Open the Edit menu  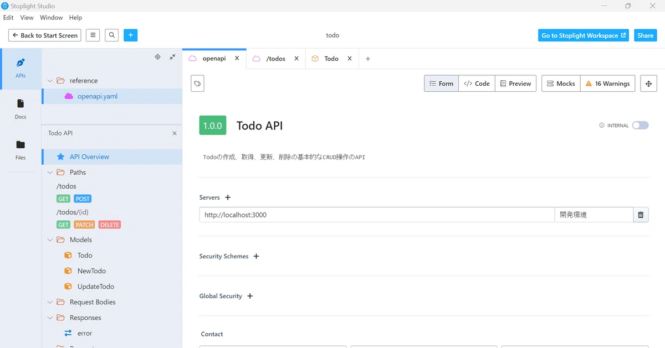(x=8, y=18)
